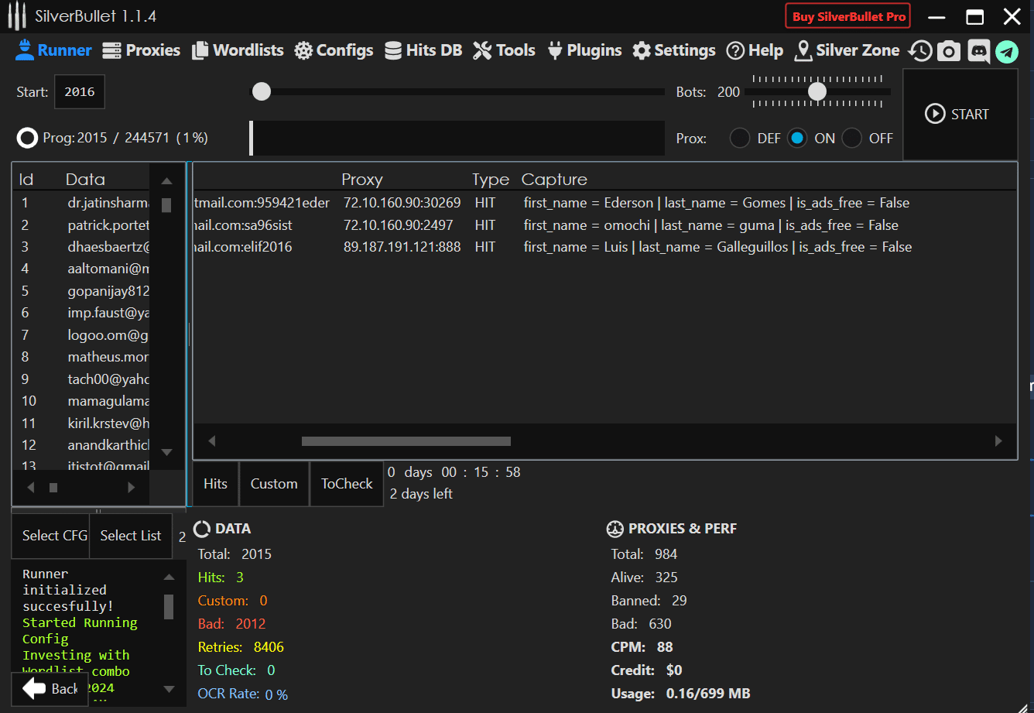This screenshot has width=1034, height=713.
Task: Go to the Configs page
Action: pyautogui.click(x=334, y=50)
